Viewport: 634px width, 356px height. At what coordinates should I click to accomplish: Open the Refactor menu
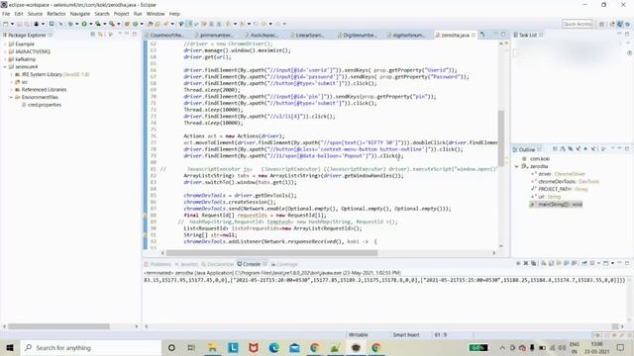[x=56, y=14]
